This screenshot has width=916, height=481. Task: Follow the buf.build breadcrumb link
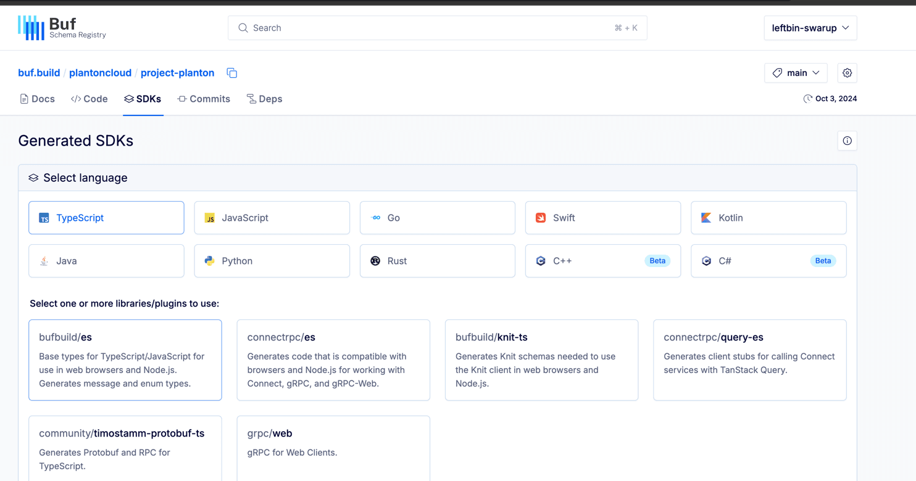39,73
